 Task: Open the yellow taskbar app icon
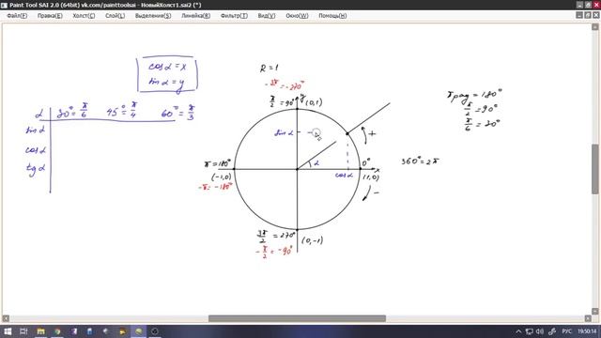[123, 331]
